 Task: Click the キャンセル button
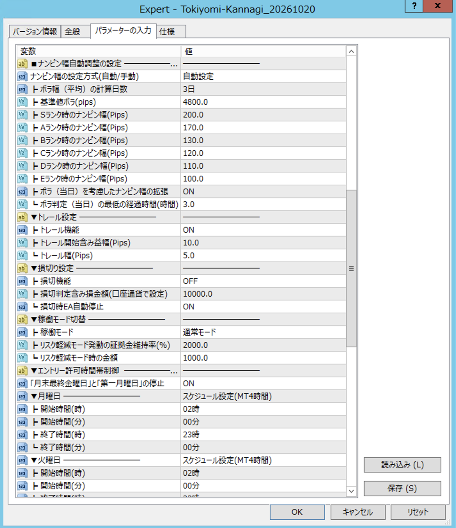pyautogui.click(x=358, y=512)
